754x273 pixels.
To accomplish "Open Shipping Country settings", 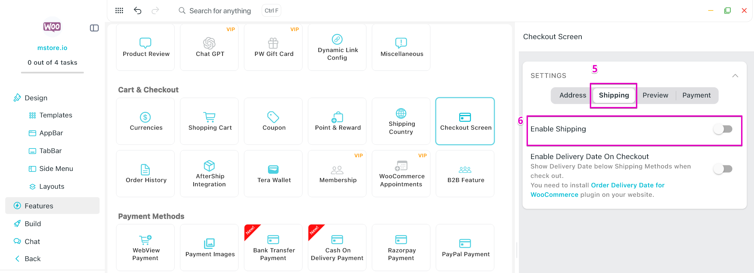I will 401,121.
